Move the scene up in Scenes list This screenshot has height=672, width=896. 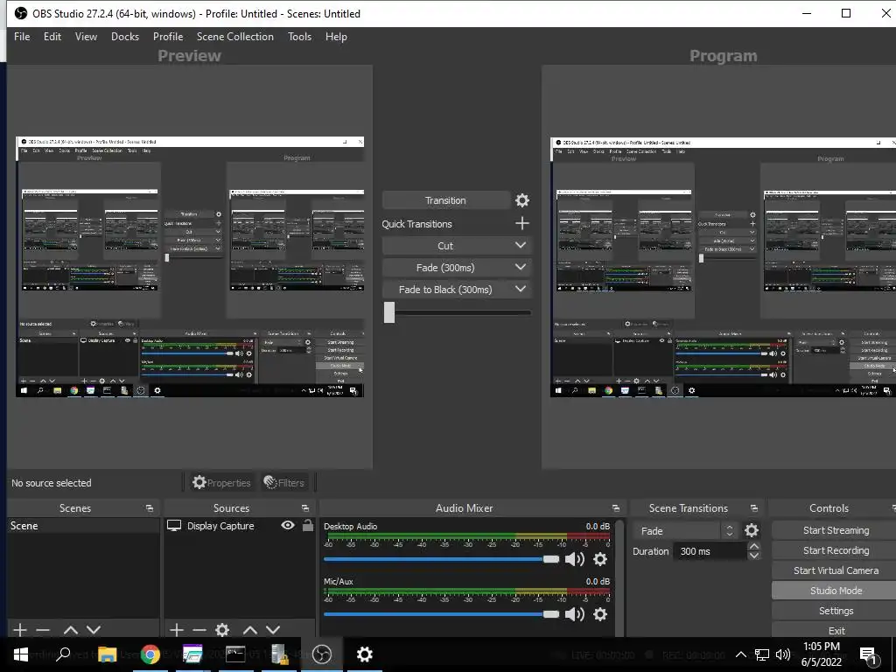coord(70,630)
